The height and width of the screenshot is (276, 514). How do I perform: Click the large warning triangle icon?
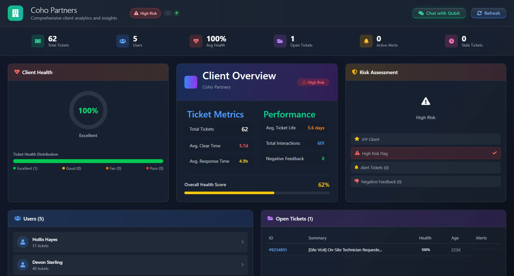[x=426, y=101]
